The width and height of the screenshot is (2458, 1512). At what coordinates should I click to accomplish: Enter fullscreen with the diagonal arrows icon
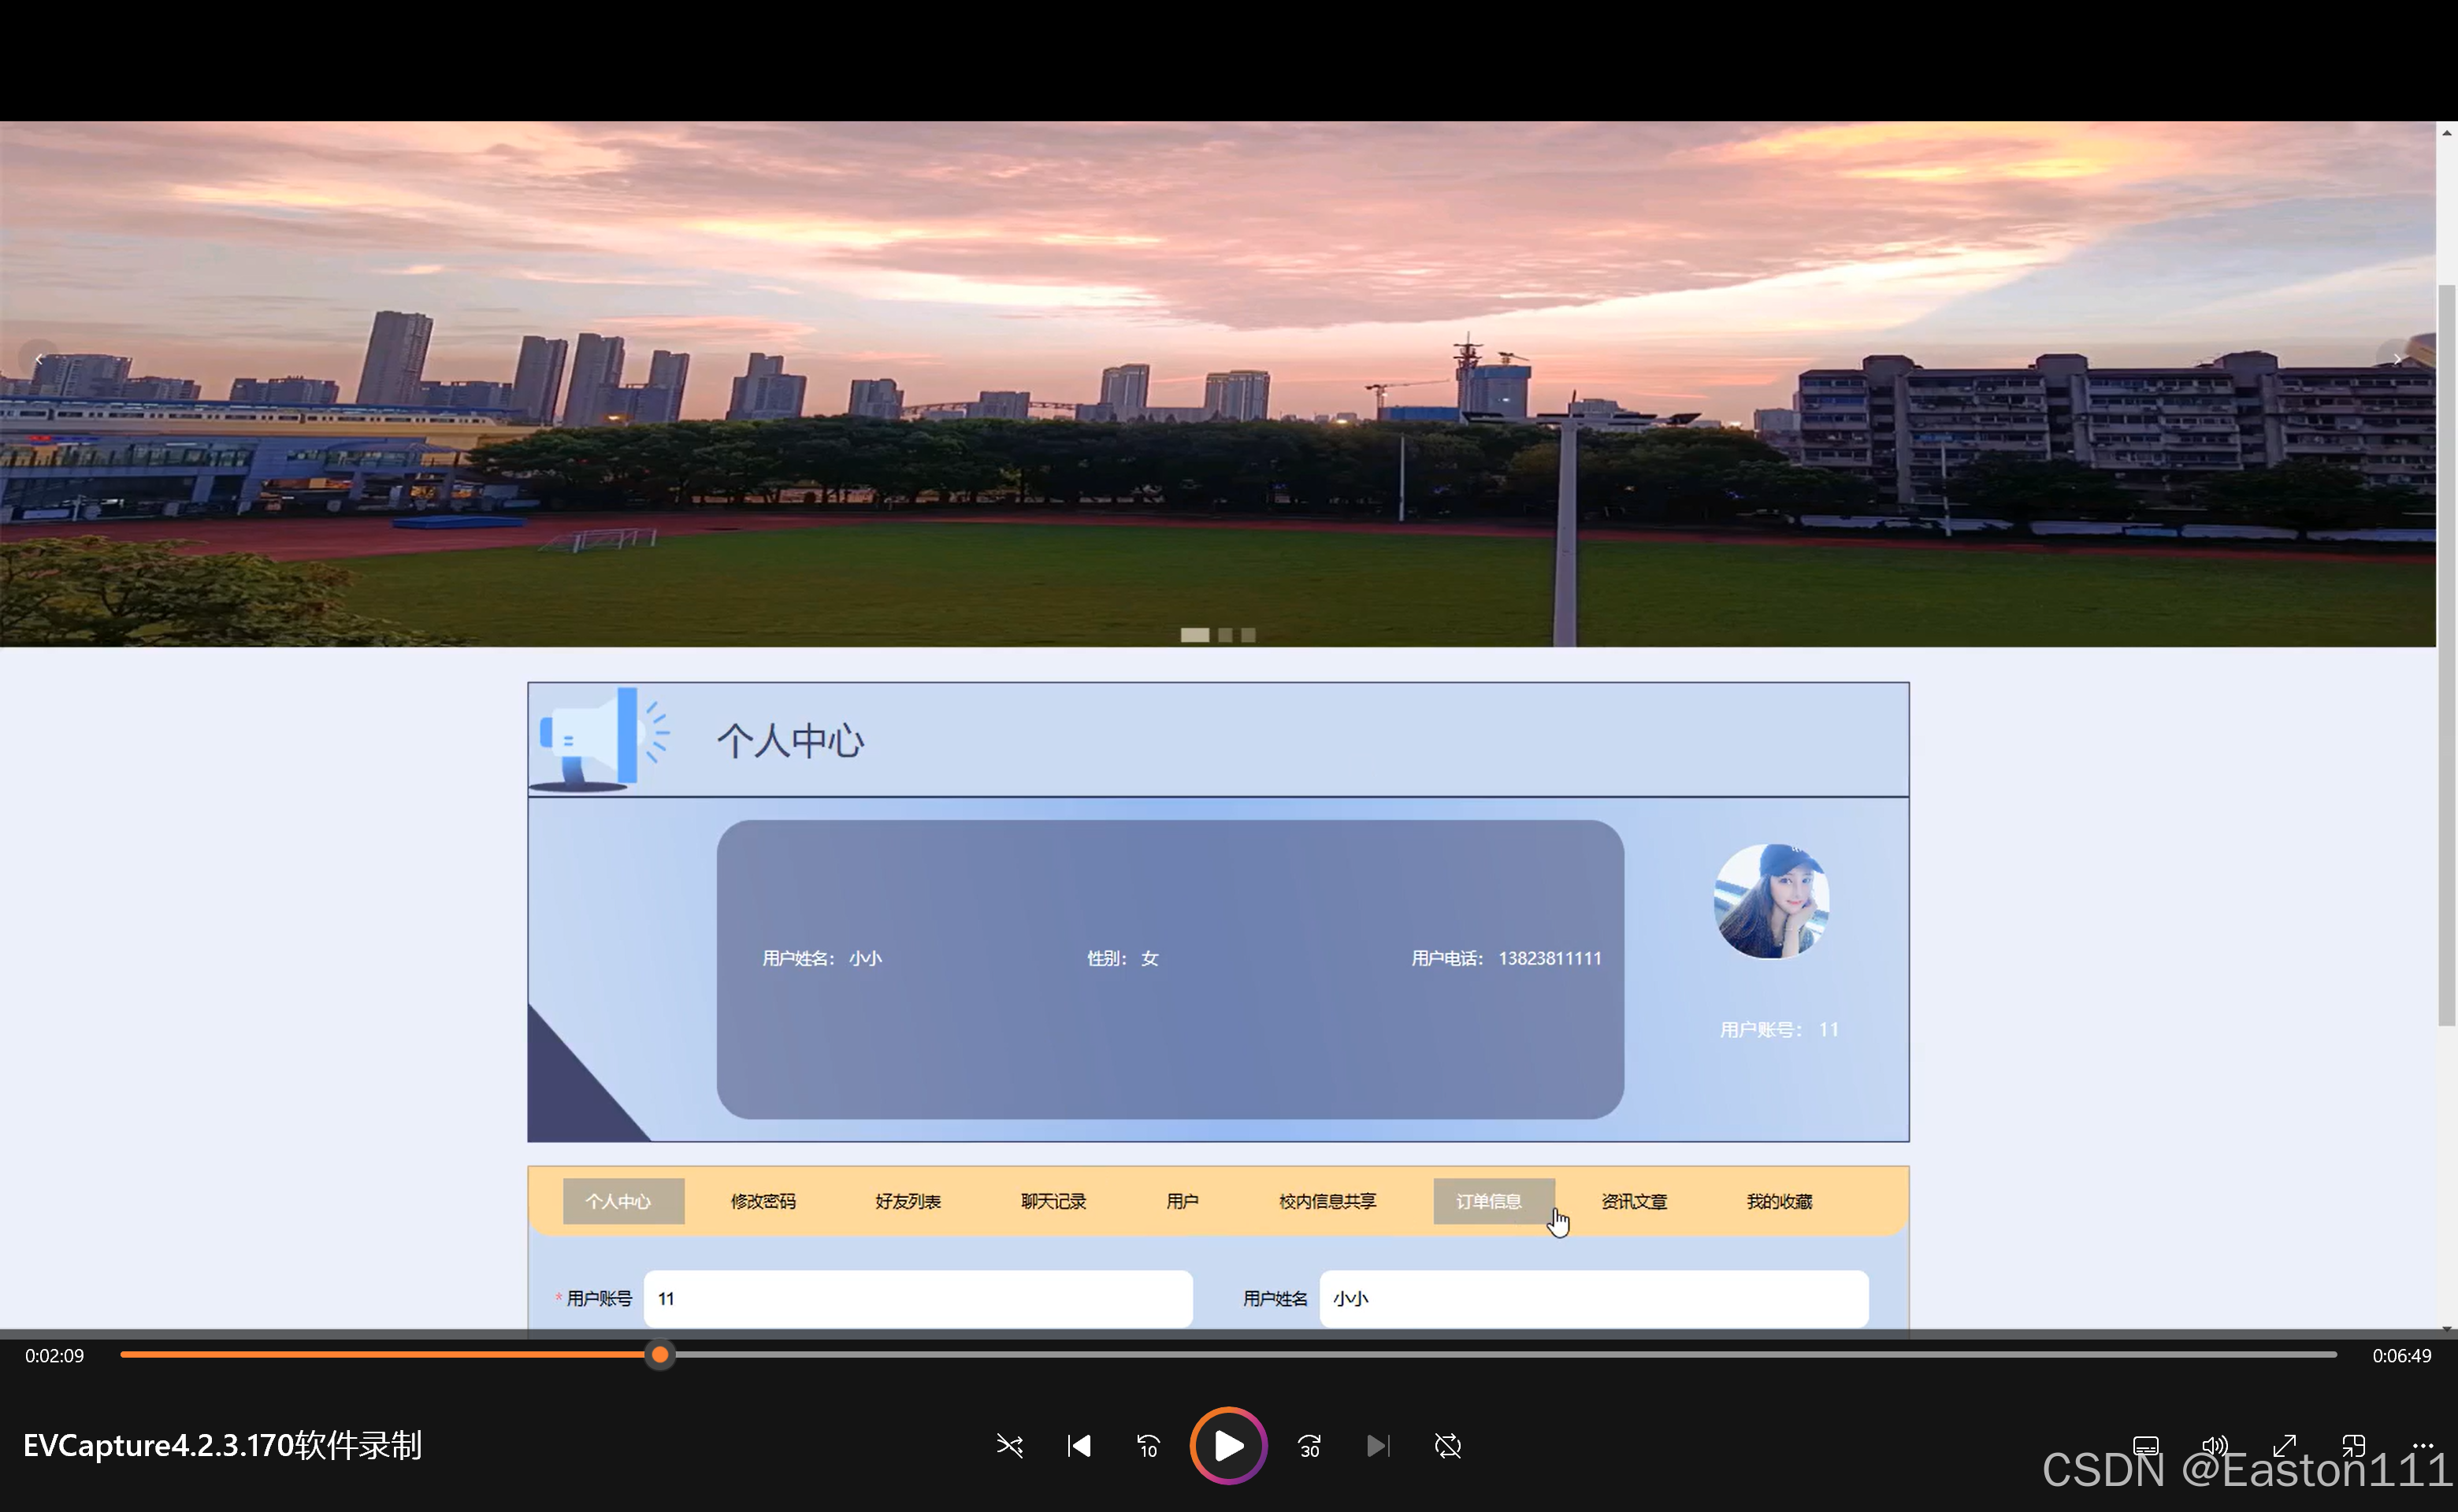point(2284,1446)
